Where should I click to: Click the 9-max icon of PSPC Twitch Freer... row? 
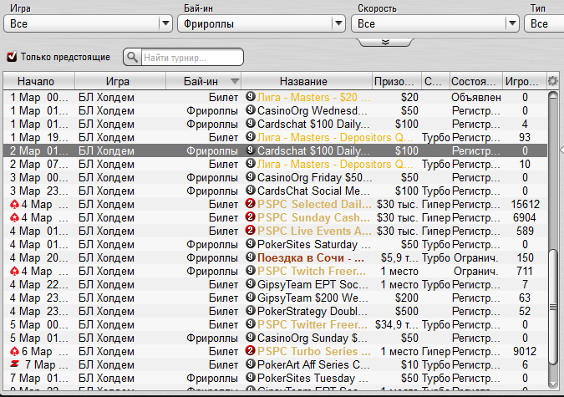[251, 270]
